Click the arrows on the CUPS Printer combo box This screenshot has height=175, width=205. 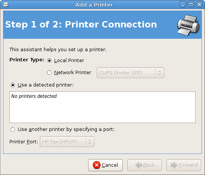(x=159, y=73)
